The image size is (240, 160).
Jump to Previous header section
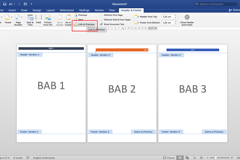pos(81,15)
